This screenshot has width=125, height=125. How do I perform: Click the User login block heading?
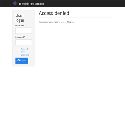tap(20, 18)
